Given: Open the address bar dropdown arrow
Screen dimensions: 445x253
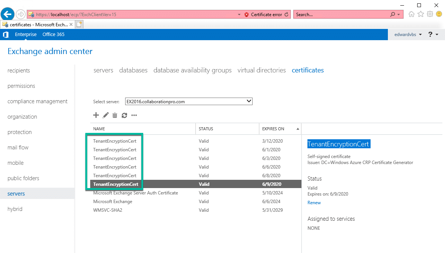Looking at the screenshot, I should coord(239,14).
